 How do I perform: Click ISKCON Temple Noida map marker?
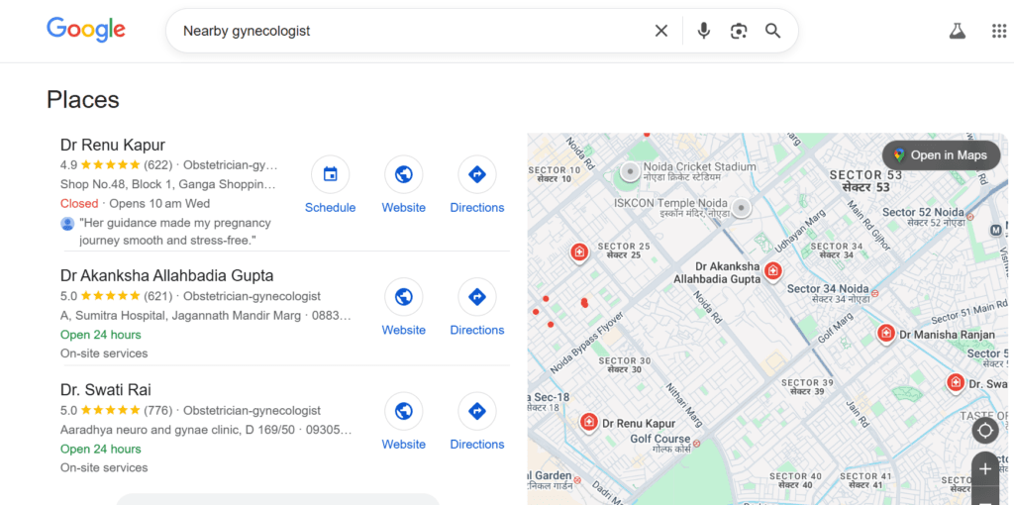(742, 208)
